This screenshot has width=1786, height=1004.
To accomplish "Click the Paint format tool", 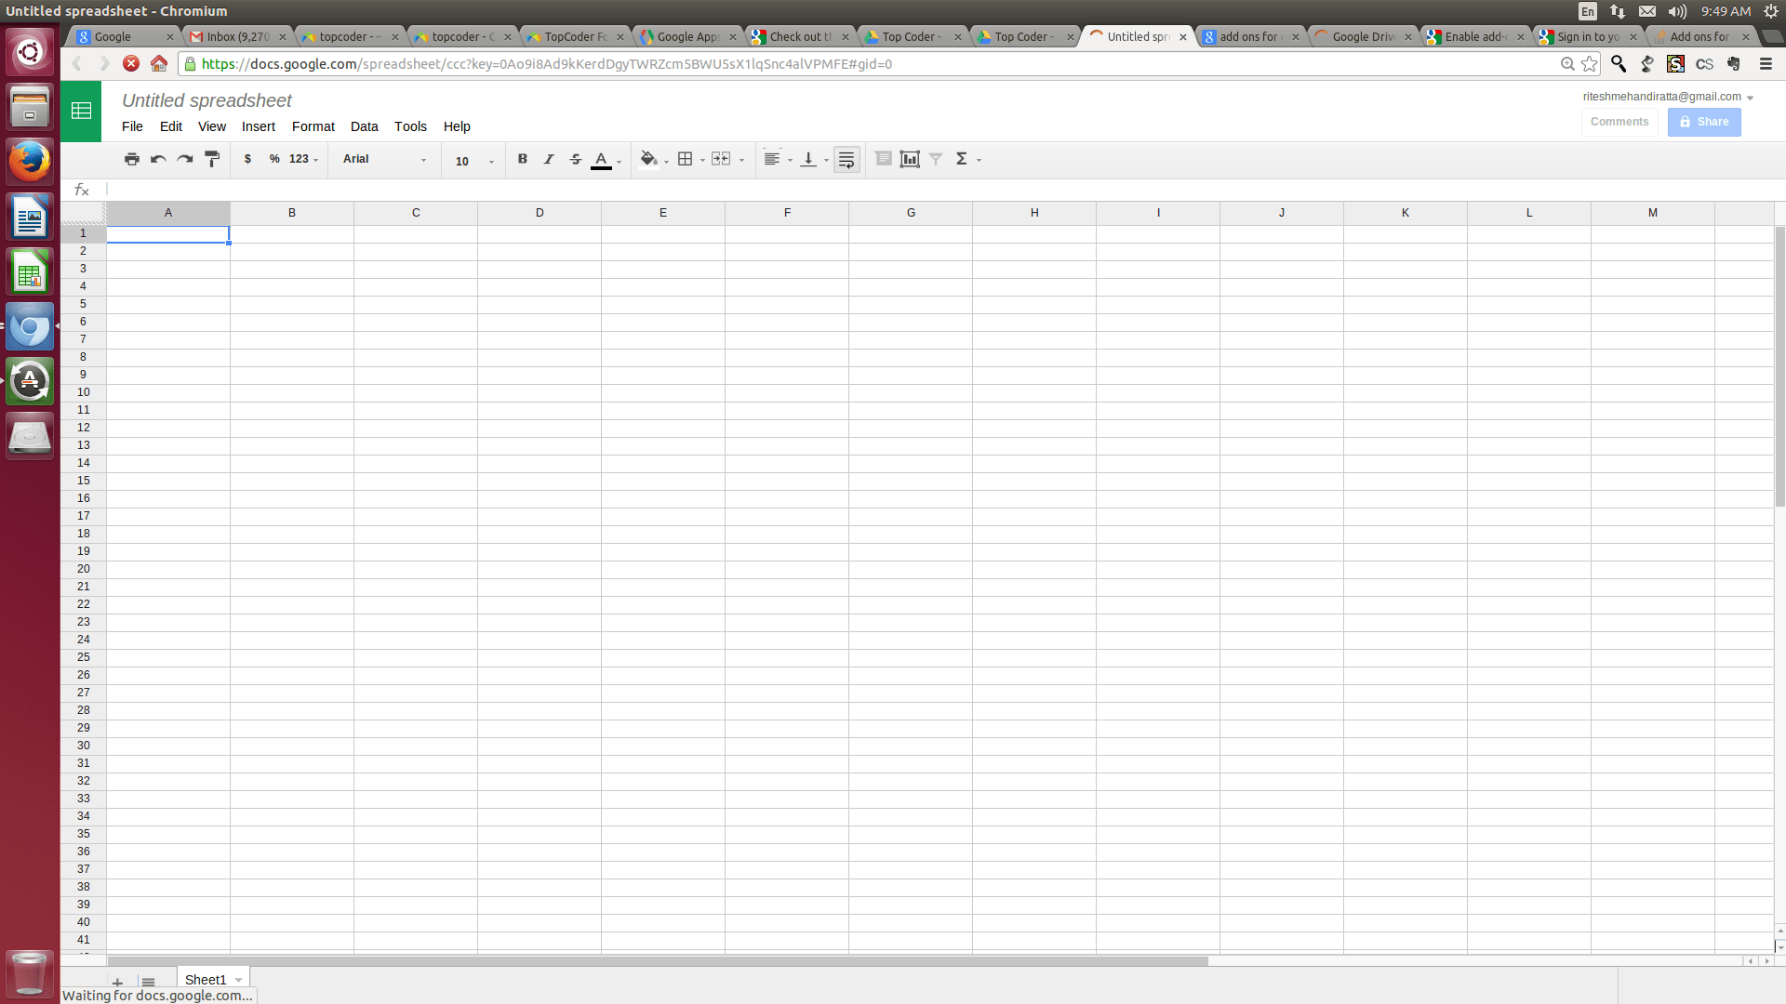I will coord(212,159).
